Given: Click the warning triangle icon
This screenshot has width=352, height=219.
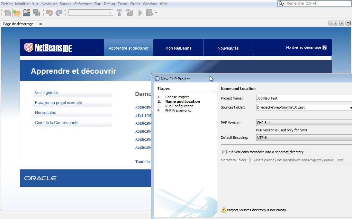Looking at the screenshot, I should pyautogui.click(x=224, y=210).
